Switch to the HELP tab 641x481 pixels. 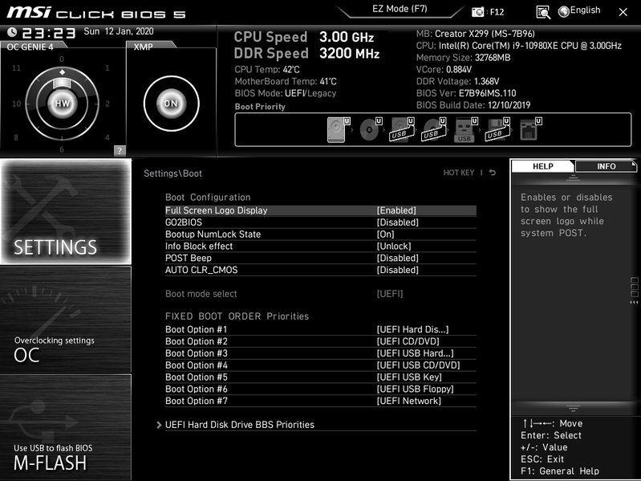coord(543,166)
